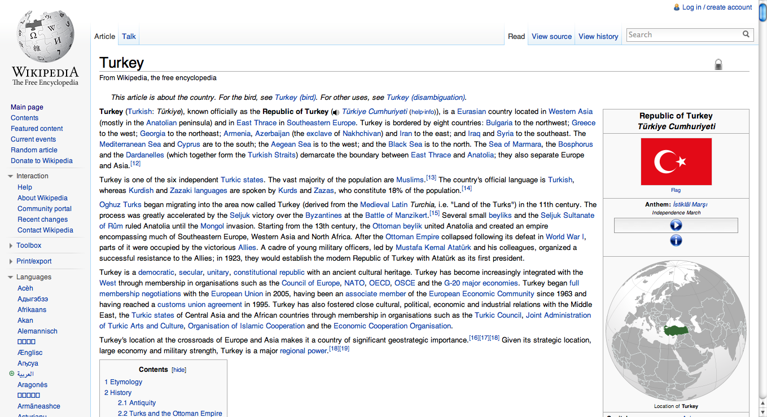Open the Seljuk Sultanate of Rûm link

pos(347,221)
